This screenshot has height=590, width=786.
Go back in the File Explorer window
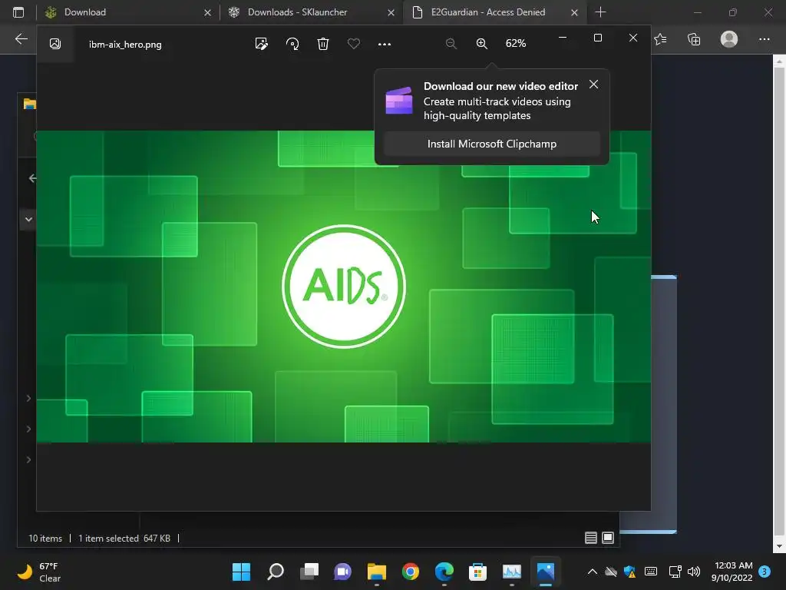tap(32, 178)
